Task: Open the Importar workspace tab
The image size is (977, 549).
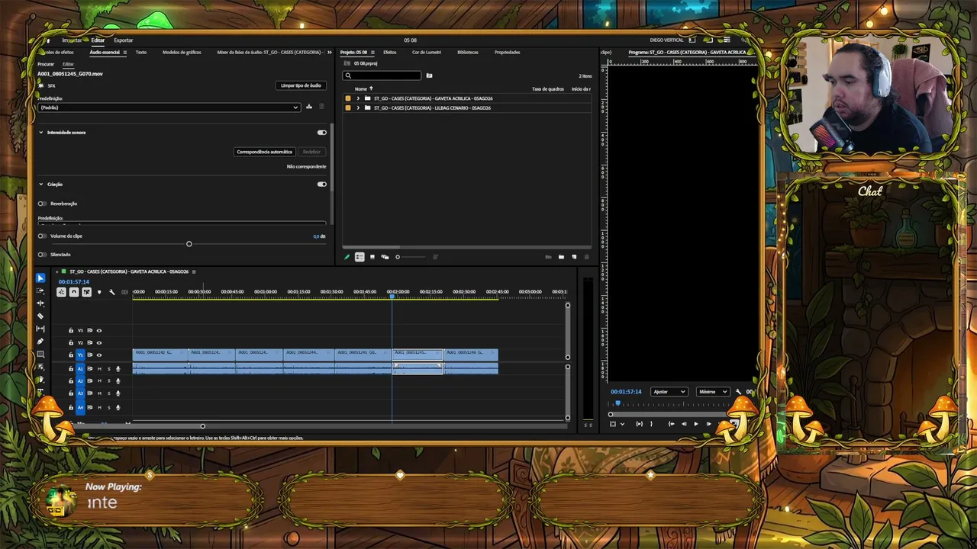Action: pyautogui.click(x=72, y=40)
